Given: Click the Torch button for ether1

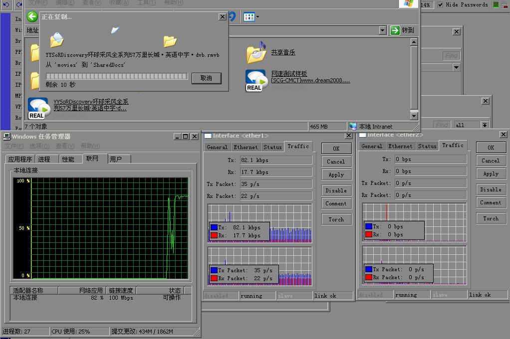Looking at the screenshot, I should click(336, 219).
